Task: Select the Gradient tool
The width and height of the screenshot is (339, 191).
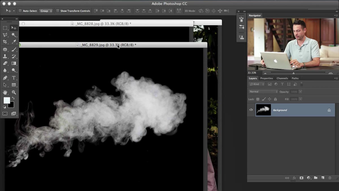Action: tap(14, 64)
